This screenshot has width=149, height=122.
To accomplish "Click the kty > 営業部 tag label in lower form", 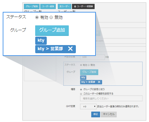I will pyautogui.click(x=88, y=82).
